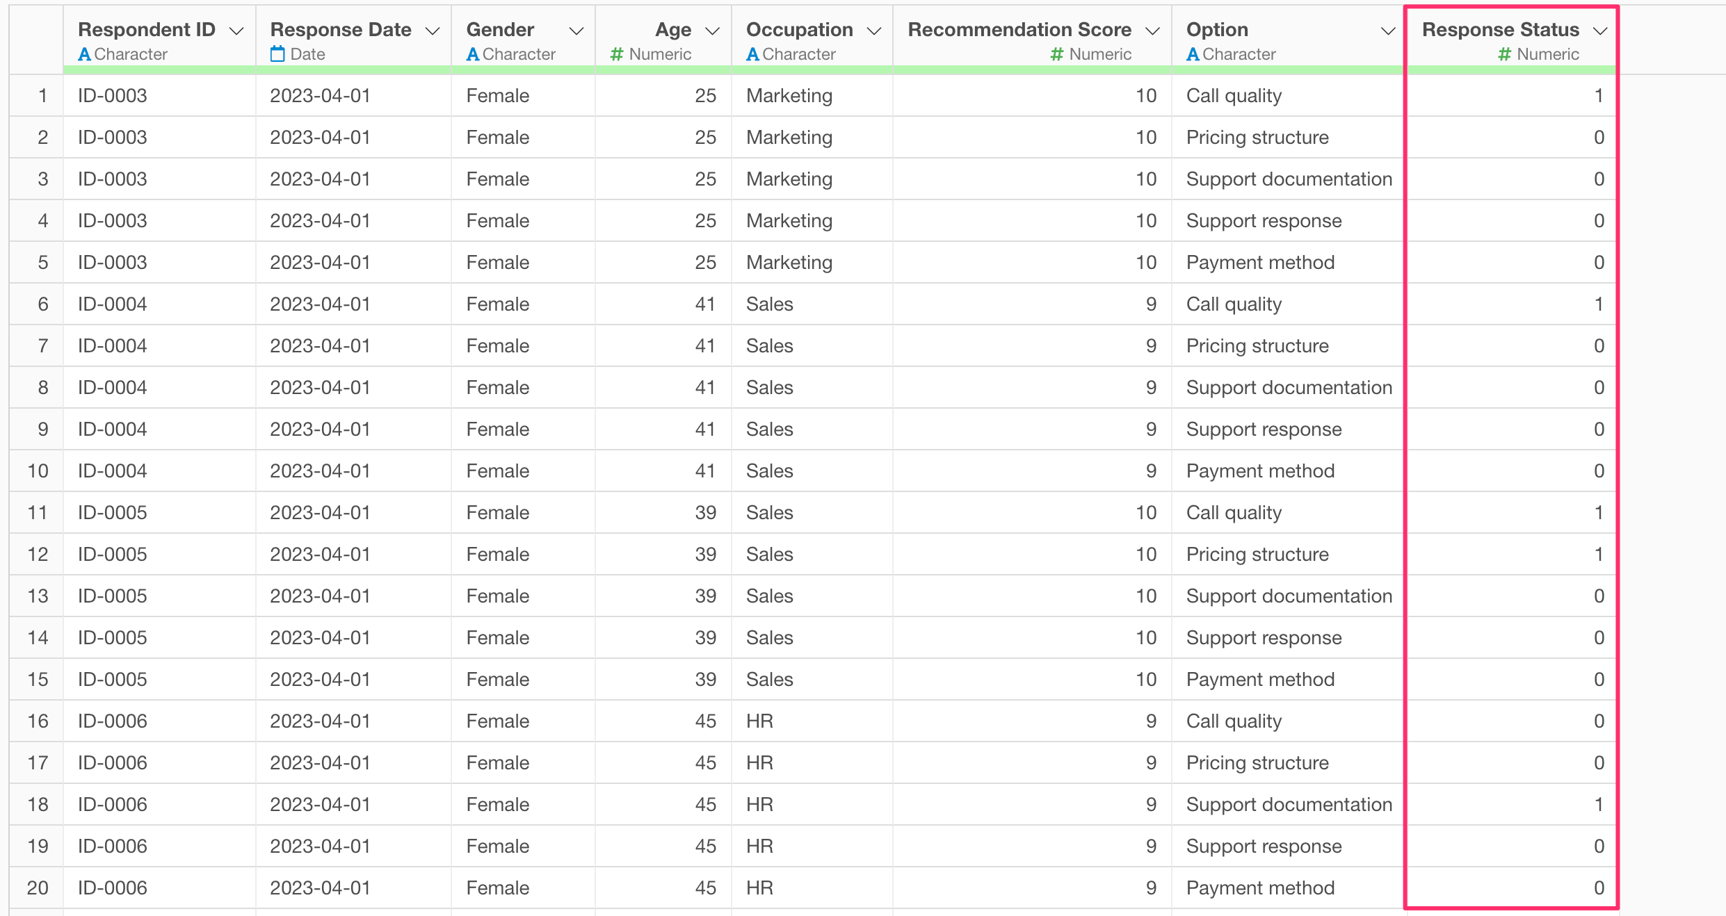
Task: Click the Character type icon under Option
Action: [x=1193, y=54]
